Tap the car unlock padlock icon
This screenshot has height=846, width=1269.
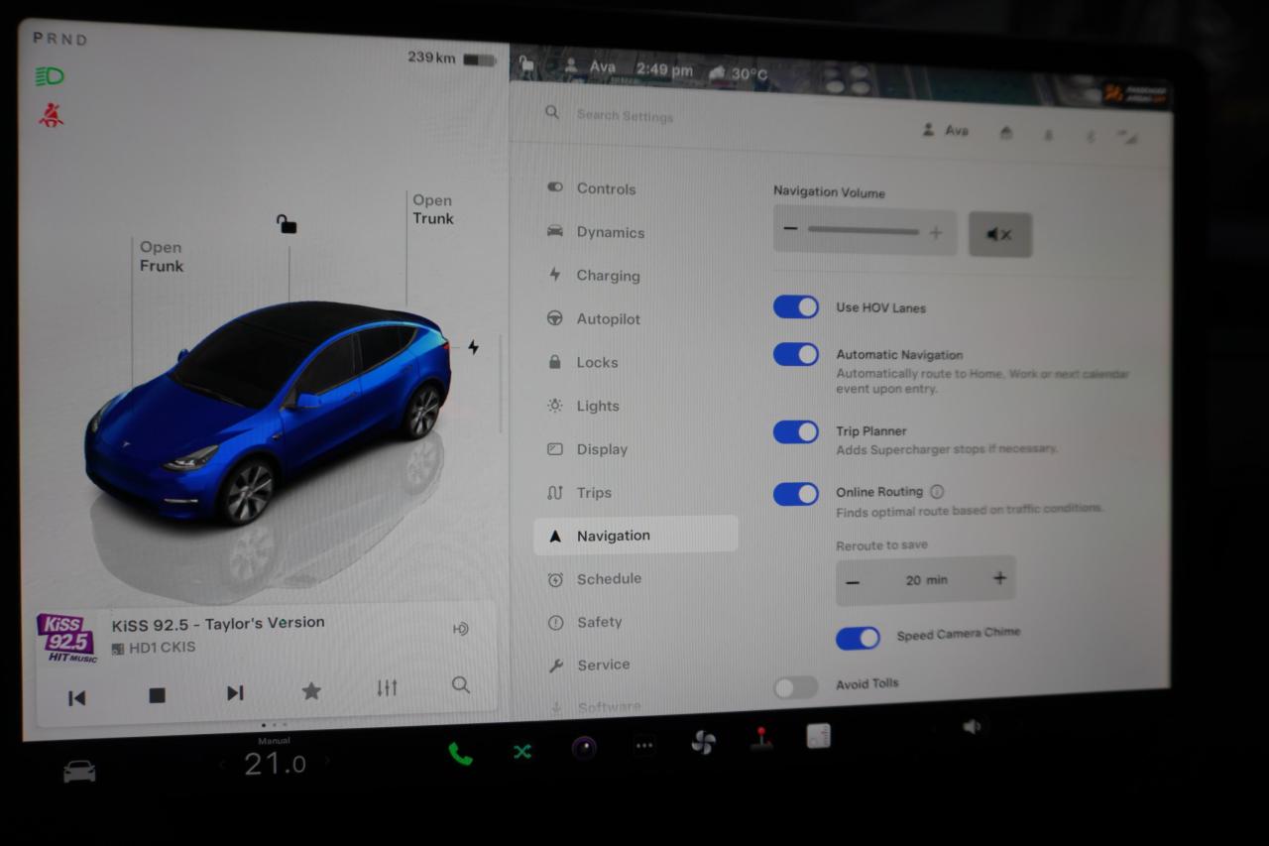[x=287, y=224]
